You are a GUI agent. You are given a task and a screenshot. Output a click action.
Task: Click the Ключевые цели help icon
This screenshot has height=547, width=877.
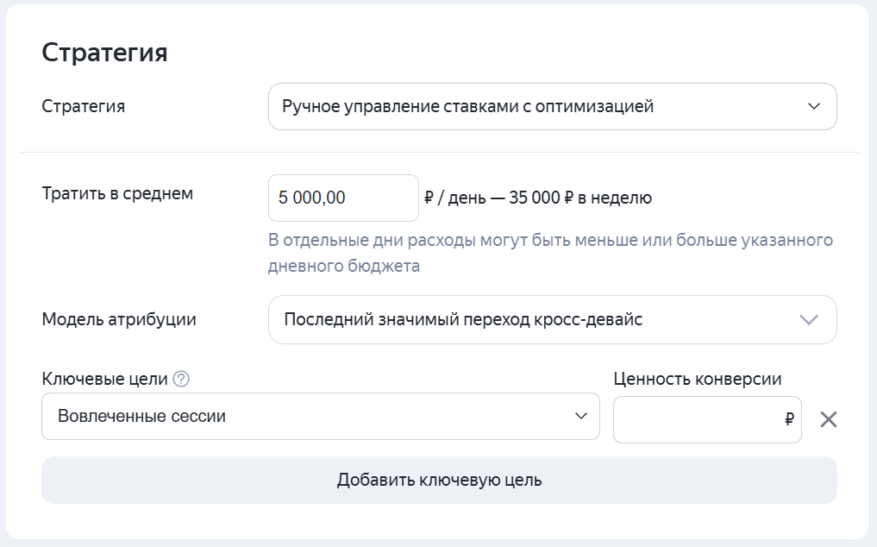point(181,379)
